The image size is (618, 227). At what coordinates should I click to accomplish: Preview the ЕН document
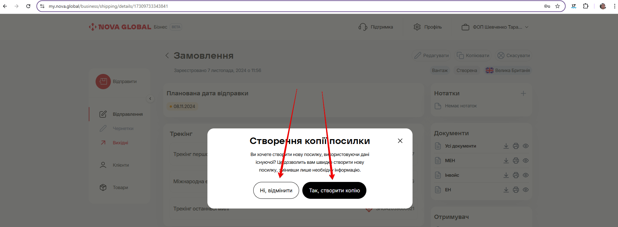(526, 190)
